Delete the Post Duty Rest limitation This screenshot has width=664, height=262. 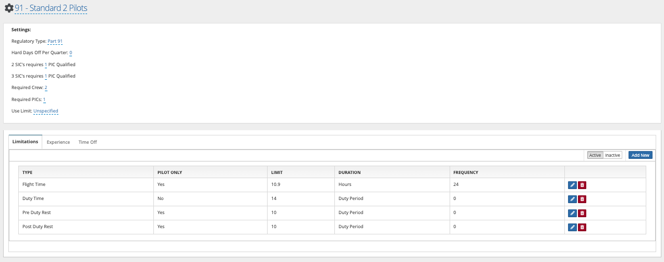pos(582,227)
